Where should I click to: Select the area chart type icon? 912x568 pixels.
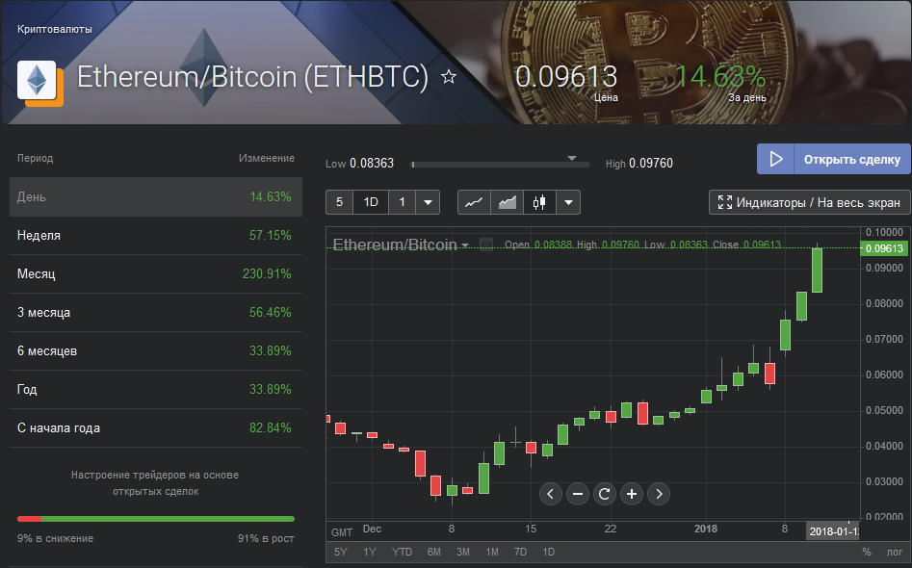508,202
